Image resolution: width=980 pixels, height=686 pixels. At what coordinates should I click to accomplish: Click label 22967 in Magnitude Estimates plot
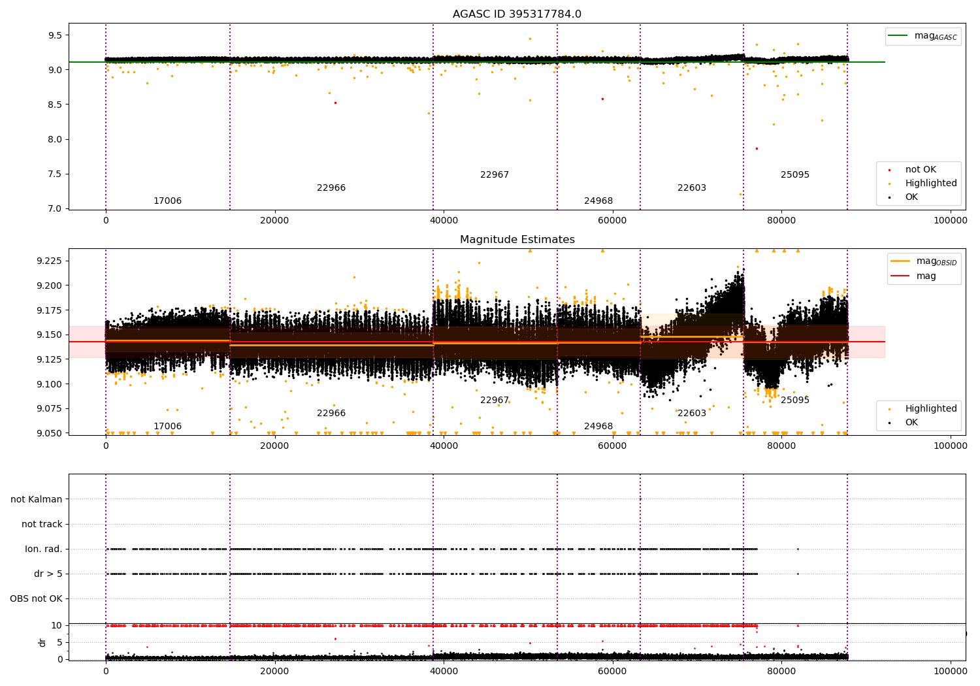pyautogui.click(x=495, y=400)
